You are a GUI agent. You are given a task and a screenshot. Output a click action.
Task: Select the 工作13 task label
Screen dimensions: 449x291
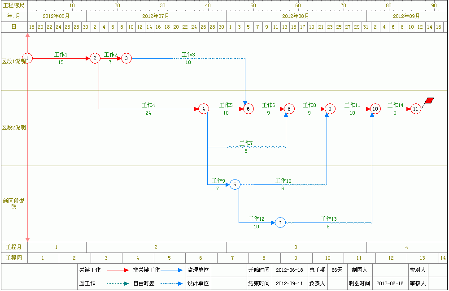(x=329, y=219)
